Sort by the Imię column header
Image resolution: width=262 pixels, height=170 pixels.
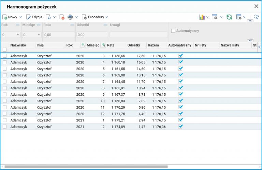coord(50,45)
